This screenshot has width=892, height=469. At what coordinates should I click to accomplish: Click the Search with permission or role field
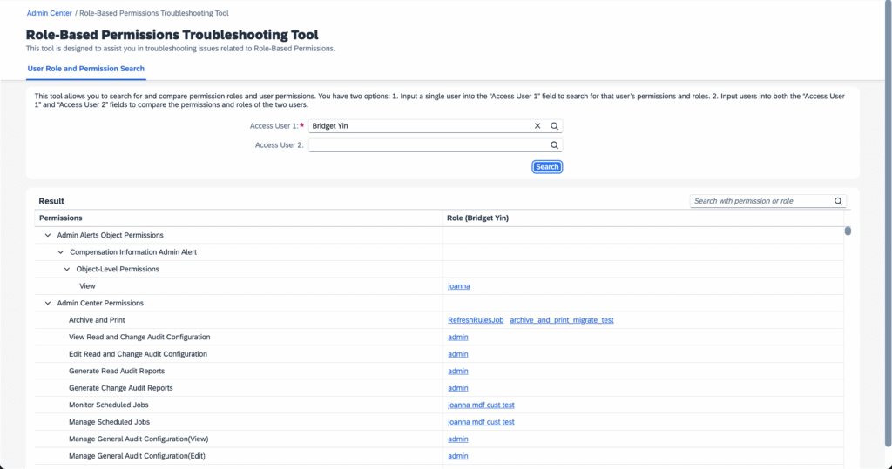pyautogui.click(x=761, y=201)
